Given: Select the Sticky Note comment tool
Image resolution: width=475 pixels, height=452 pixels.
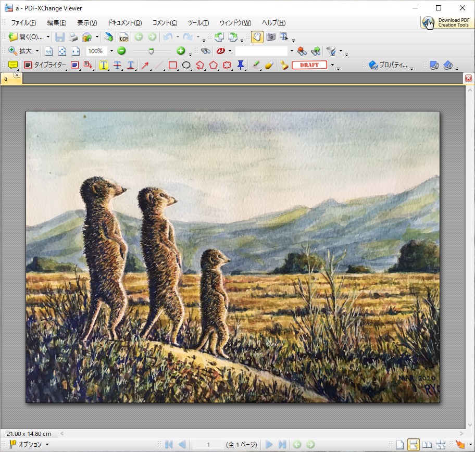Looking at the screenshot, I should click(x=13, y=65).
